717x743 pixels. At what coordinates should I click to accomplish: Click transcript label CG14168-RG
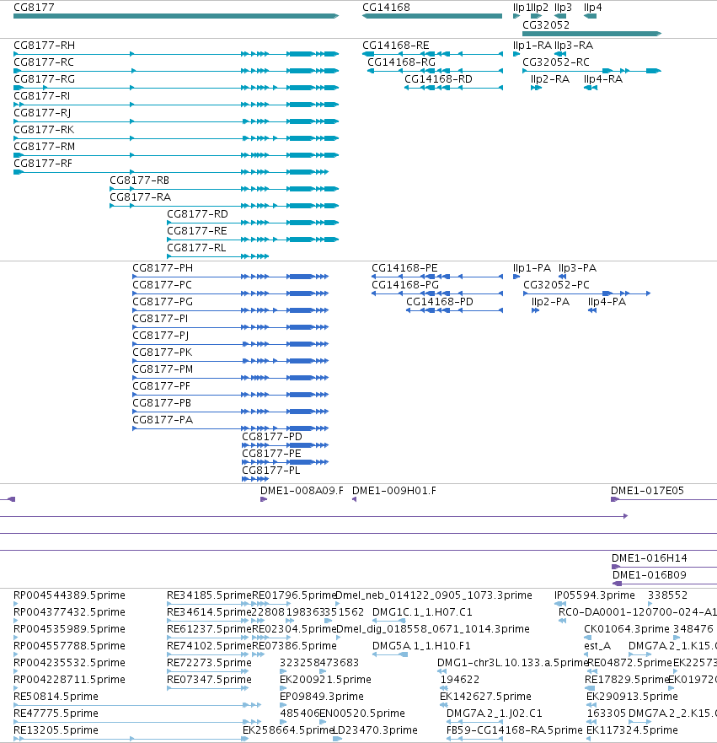(x=401, y=62)
